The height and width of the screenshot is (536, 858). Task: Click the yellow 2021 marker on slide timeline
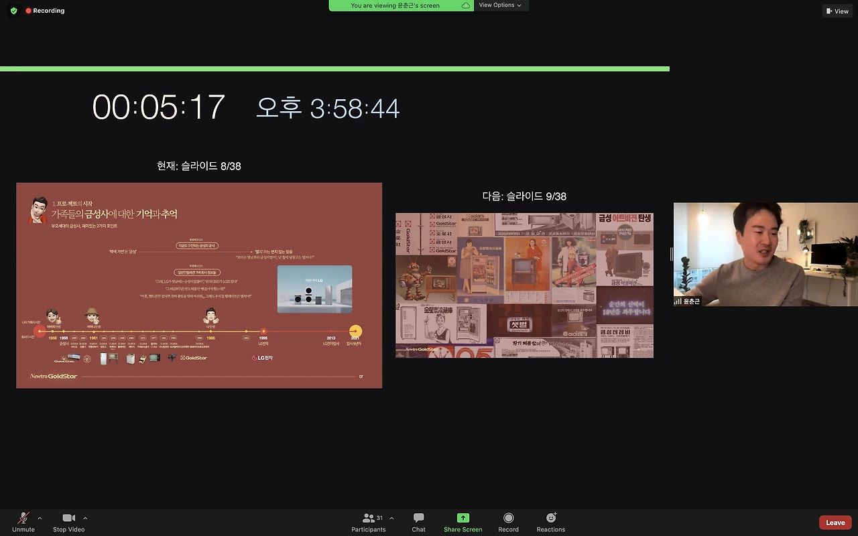[x=355, y=331]
